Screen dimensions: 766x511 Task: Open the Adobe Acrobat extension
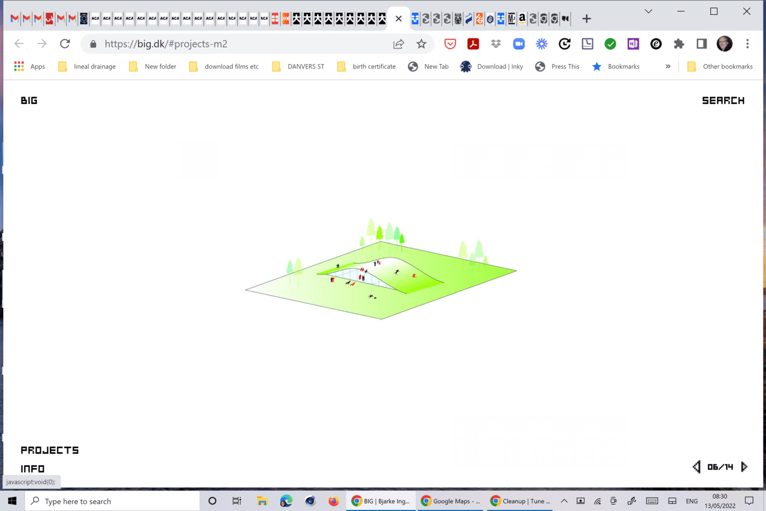[473, 44]
